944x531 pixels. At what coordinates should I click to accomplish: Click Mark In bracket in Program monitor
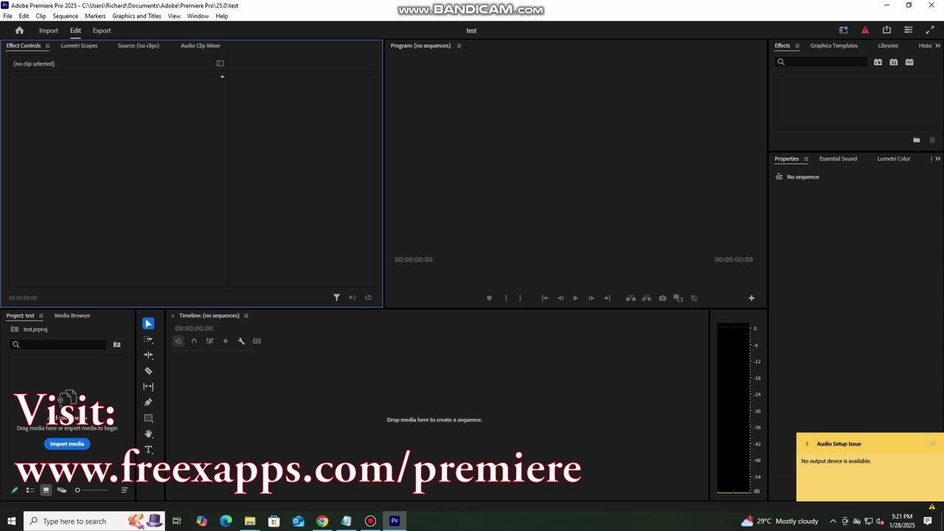click(x=506, y=298)
